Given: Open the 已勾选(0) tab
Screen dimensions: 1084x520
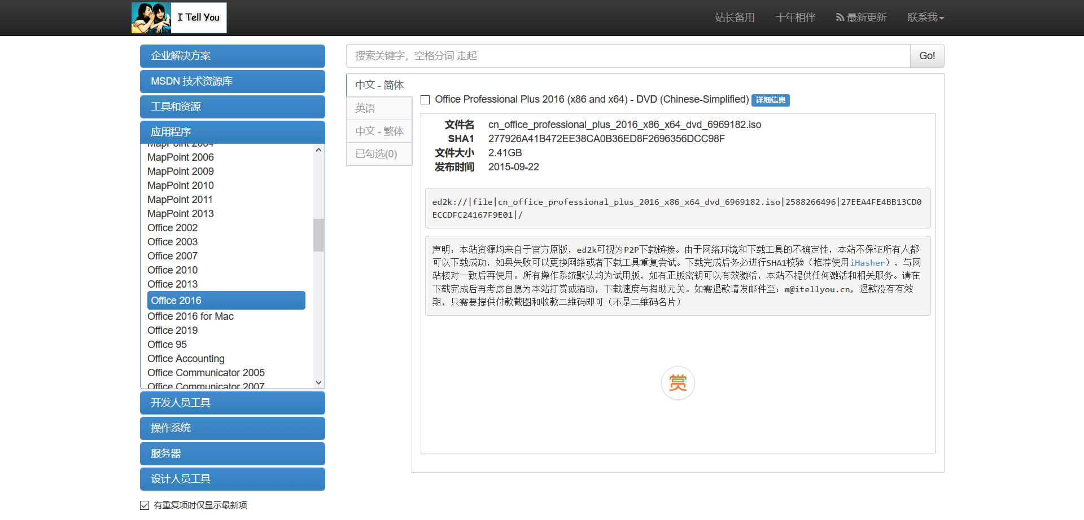Looking at the screenshot, I should point(379,154).
